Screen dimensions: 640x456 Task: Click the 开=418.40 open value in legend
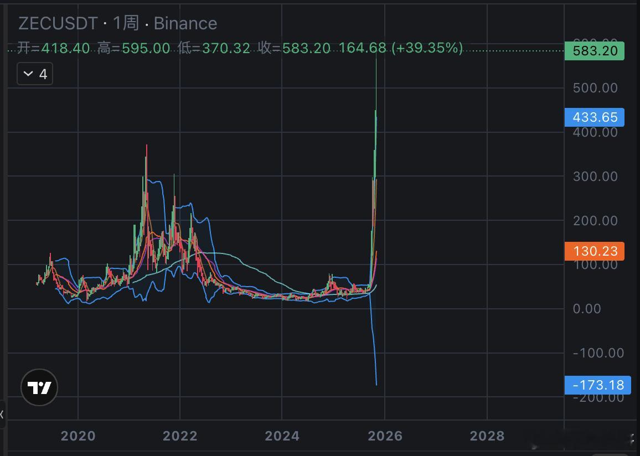(54, 49)
